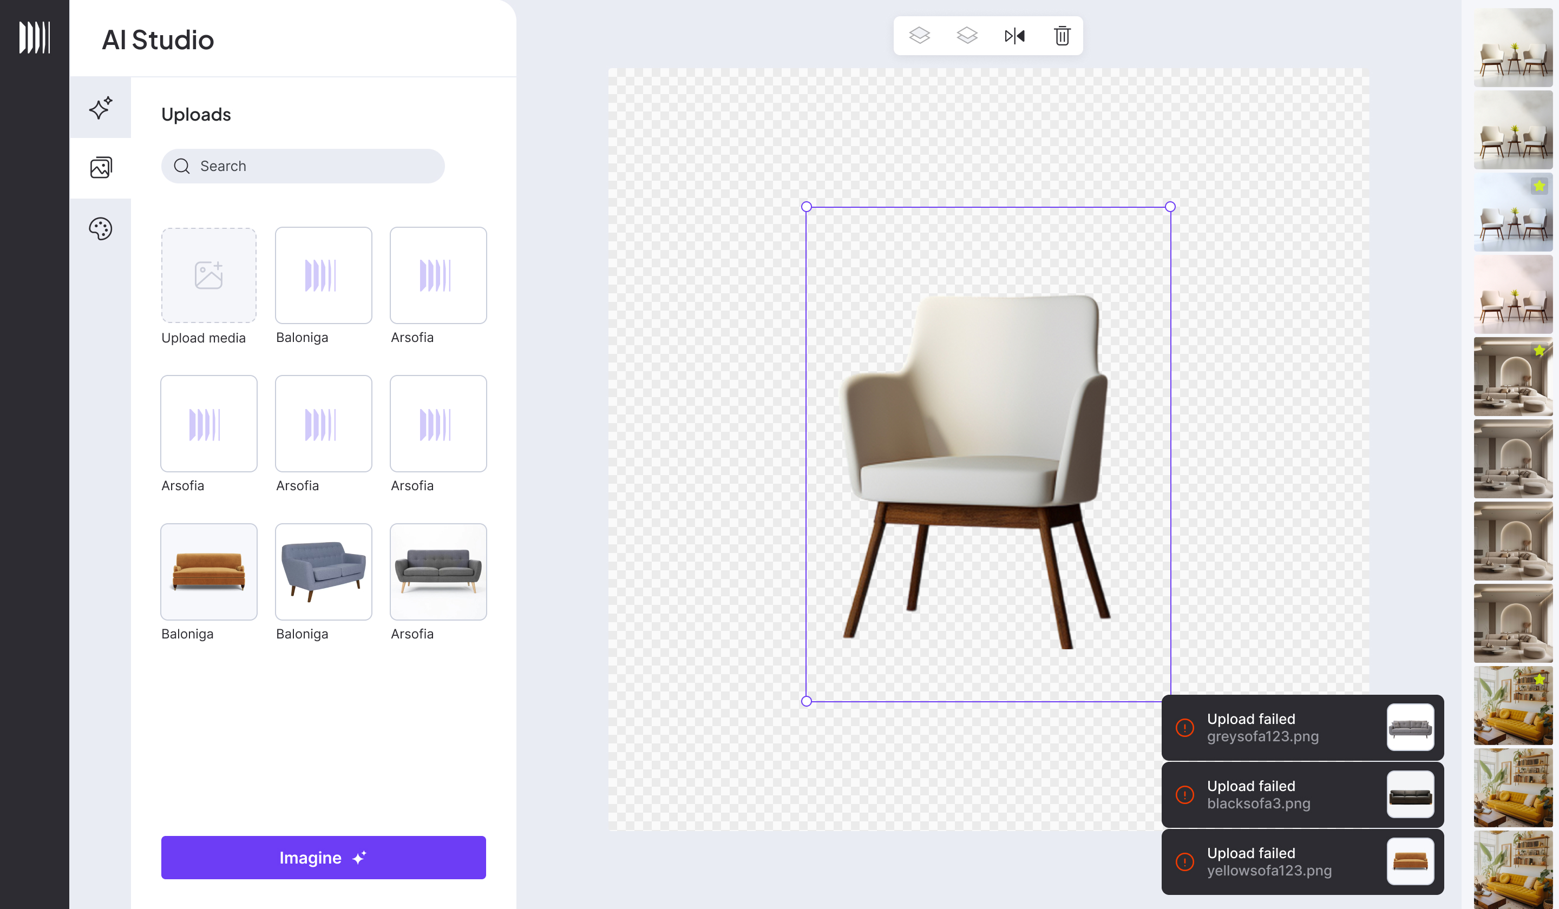Flip the selected chair horizontally
Screen dimensions: 1559x909
click(x=1014, y=35)
